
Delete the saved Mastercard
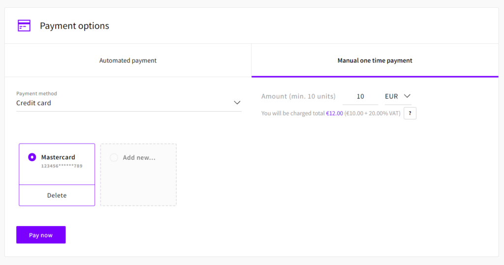tap(57, 195)
